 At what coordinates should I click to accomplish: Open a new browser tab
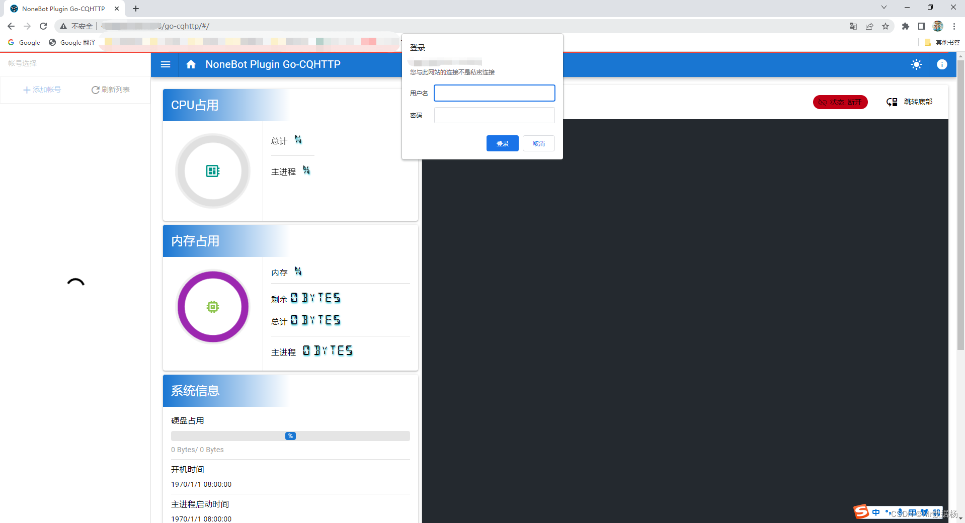coord(136,9)
